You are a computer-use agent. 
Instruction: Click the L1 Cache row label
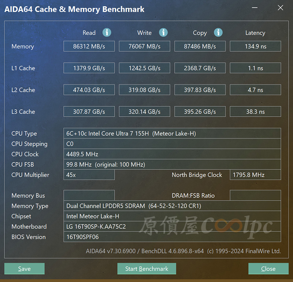pos(23,68)
